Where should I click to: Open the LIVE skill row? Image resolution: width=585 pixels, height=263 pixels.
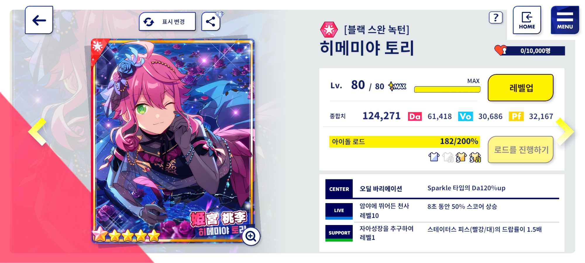tap(442, 210)
